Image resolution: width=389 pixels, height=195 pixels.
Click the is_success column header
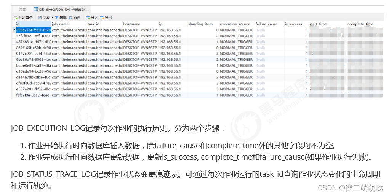[296, 24]
